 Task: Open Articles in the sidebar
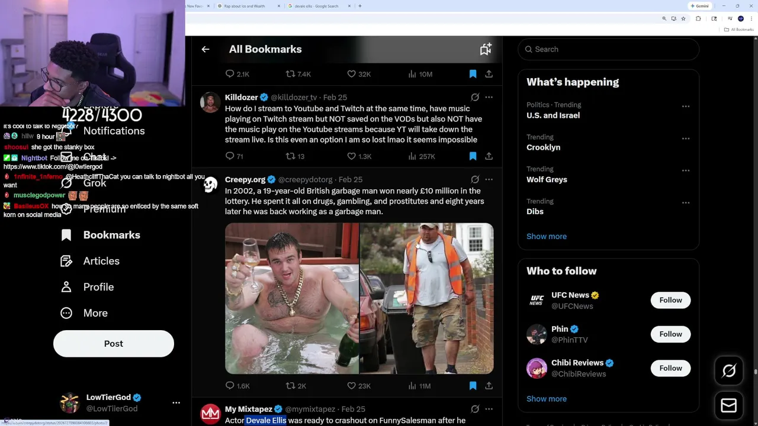point(90,261)
